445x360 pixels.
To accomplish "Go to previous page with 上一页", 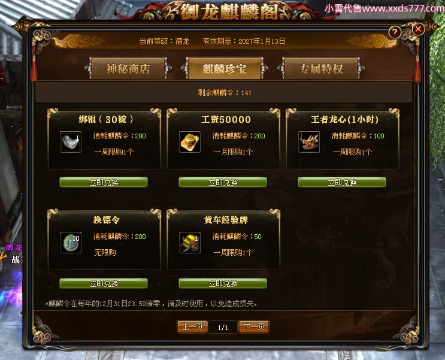I will [x=192, y=327].
